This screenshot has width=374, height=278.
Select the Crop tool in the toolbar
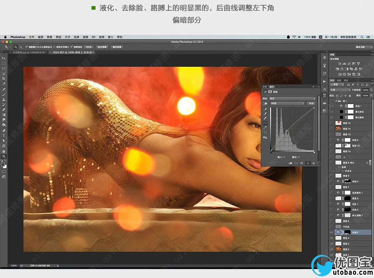pyautogui.click(x=4, y=79)
